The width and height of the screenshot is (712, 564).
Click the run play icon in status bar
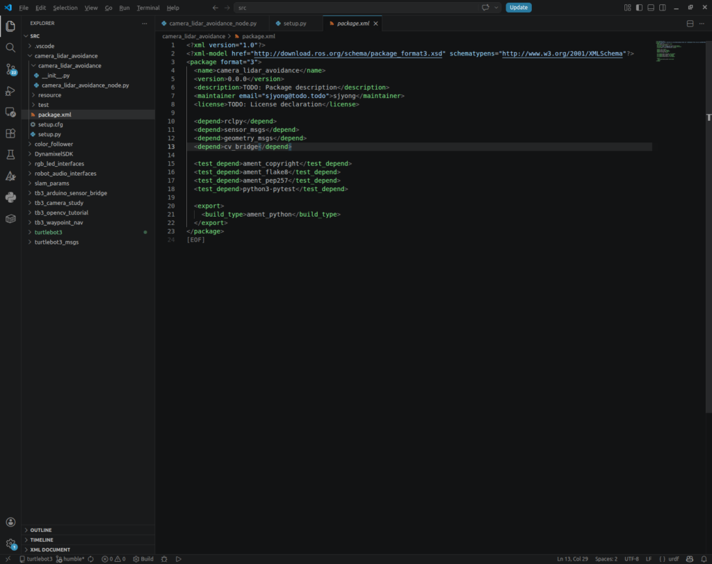(x=179, y=559)
